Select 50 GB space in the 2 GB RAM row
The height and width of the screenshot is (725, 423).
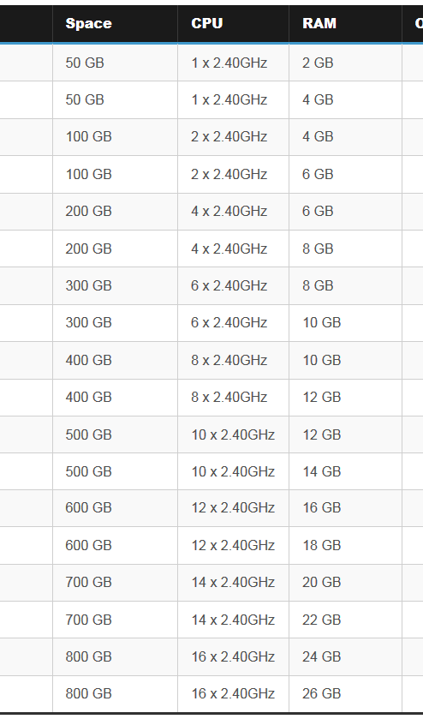pos(115,63)
